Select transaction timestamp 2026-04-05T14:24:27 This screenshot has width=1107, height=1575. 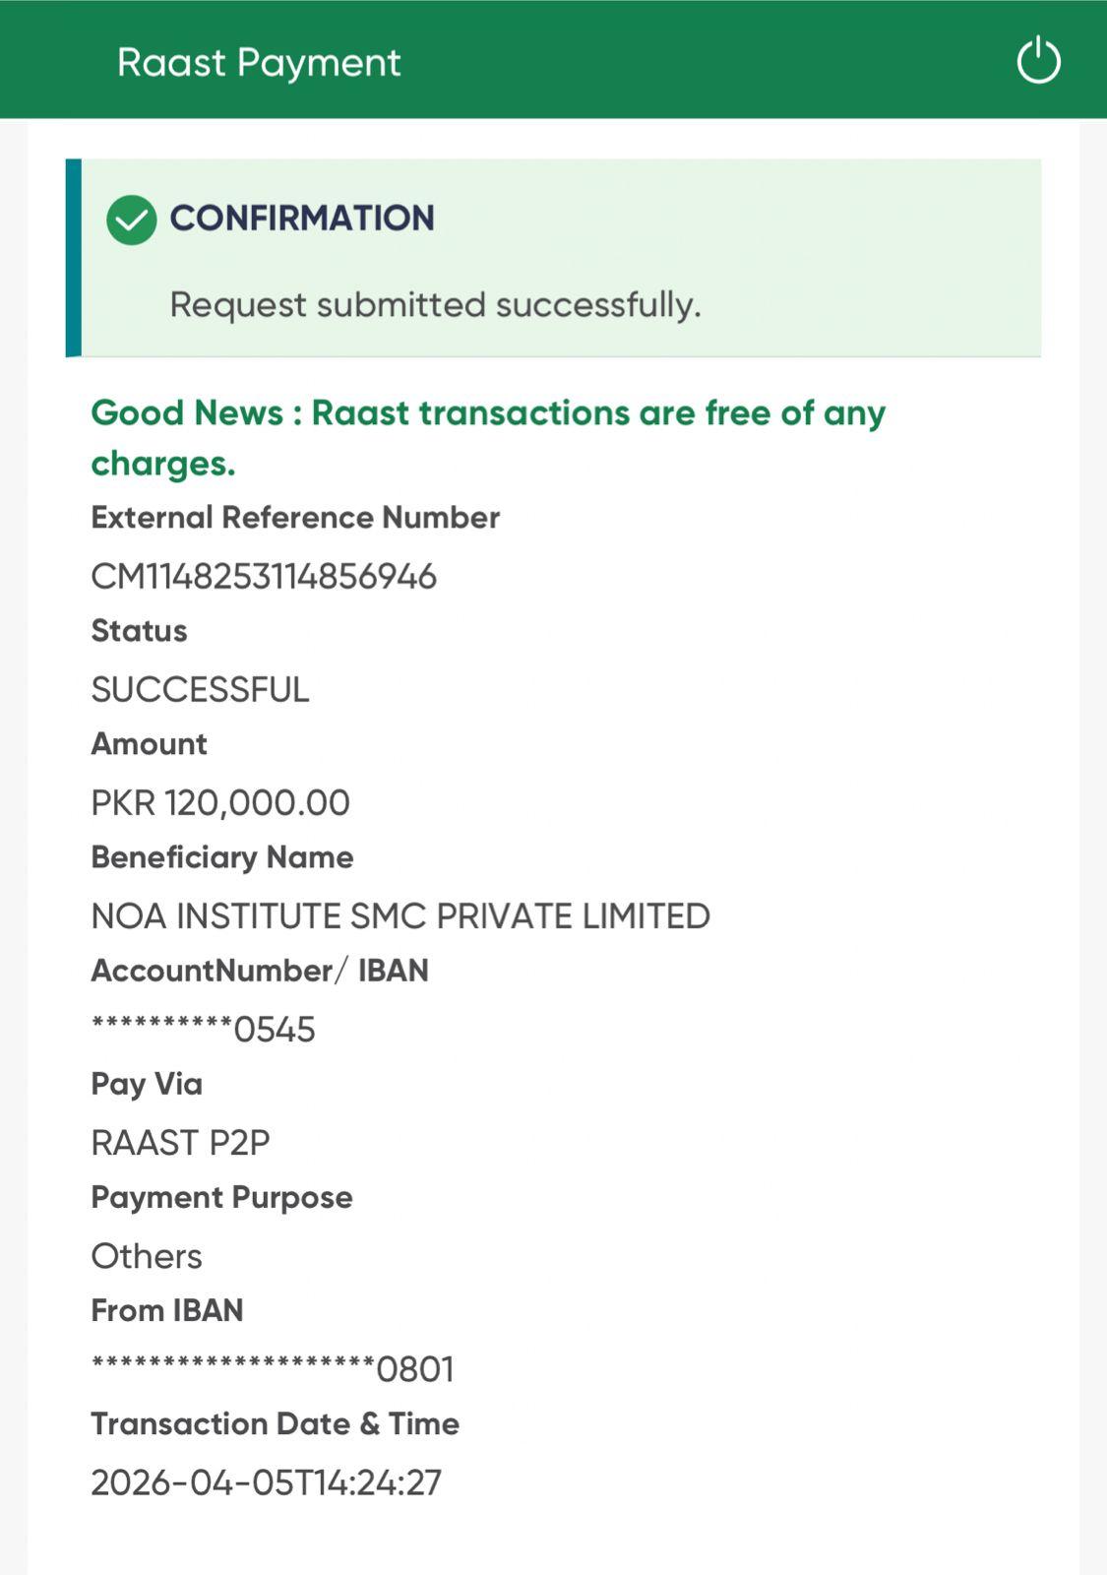tap(266, 1482)
